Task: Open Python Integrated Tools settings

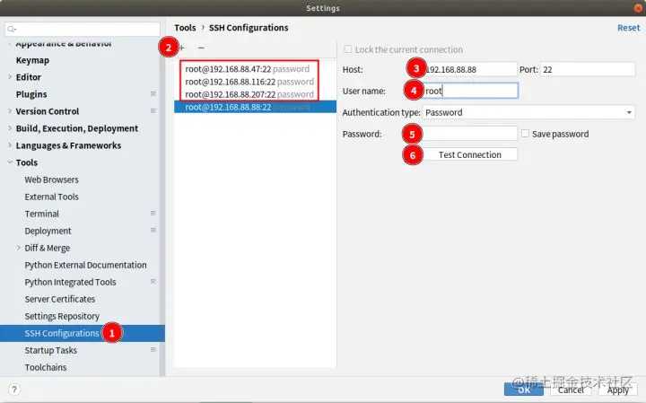Action: 71,282
